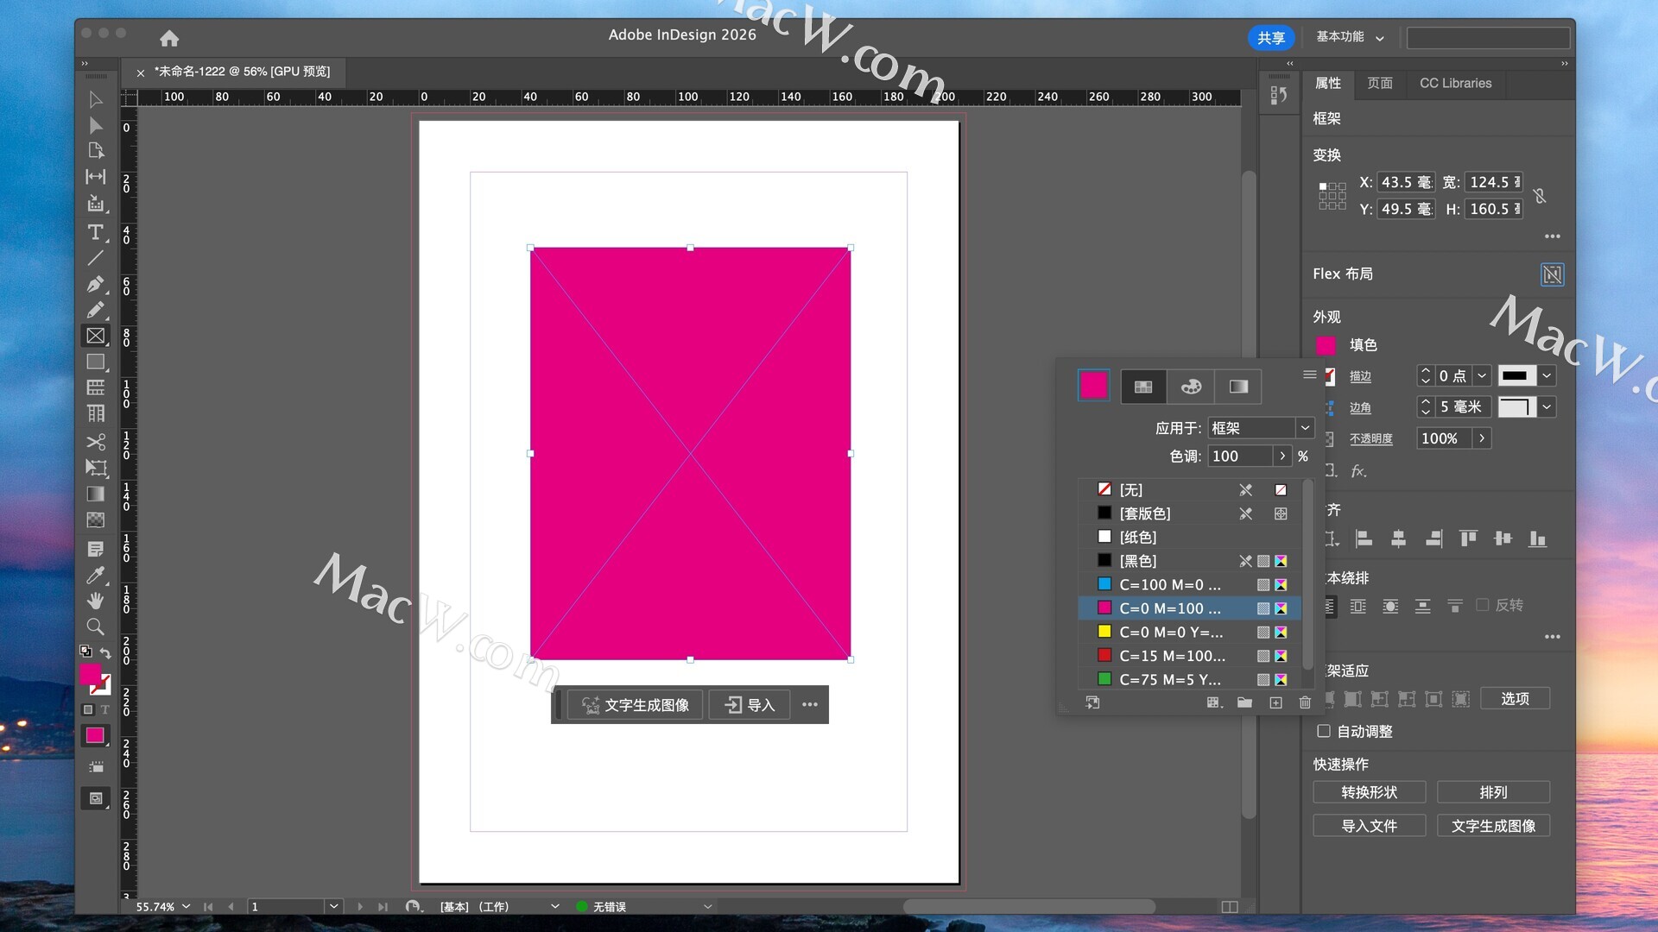Select the Scissors tool
Viewport: 1658px width, 932px height.
coord(95,442)
